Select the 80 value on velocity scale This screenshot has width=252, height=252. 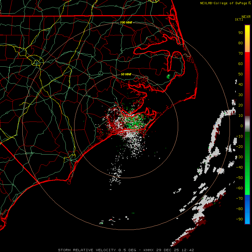point(241,43)
